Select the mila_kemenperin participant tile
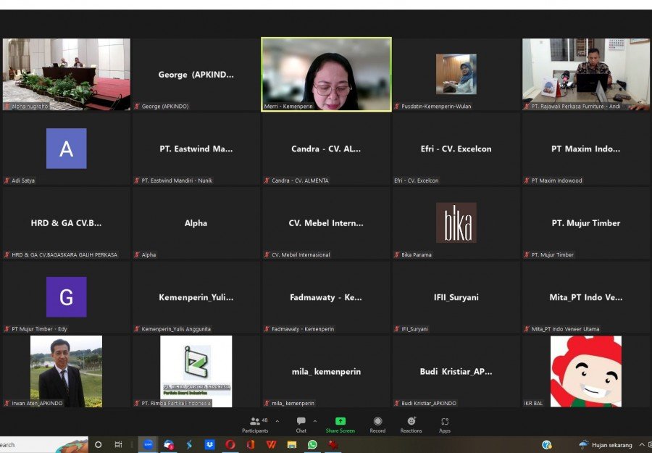Image resolution: width=652 pixels, height=453 pixels. [327, 372]
